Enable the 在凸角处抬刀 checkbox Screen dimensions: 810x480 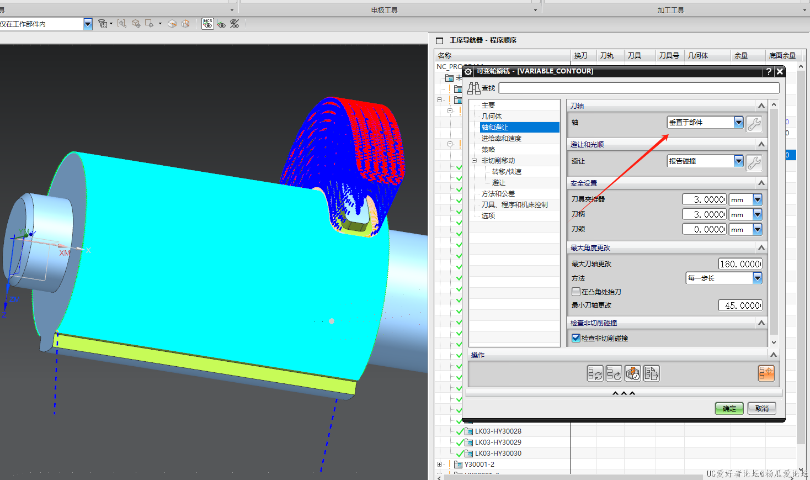point(576,292)
